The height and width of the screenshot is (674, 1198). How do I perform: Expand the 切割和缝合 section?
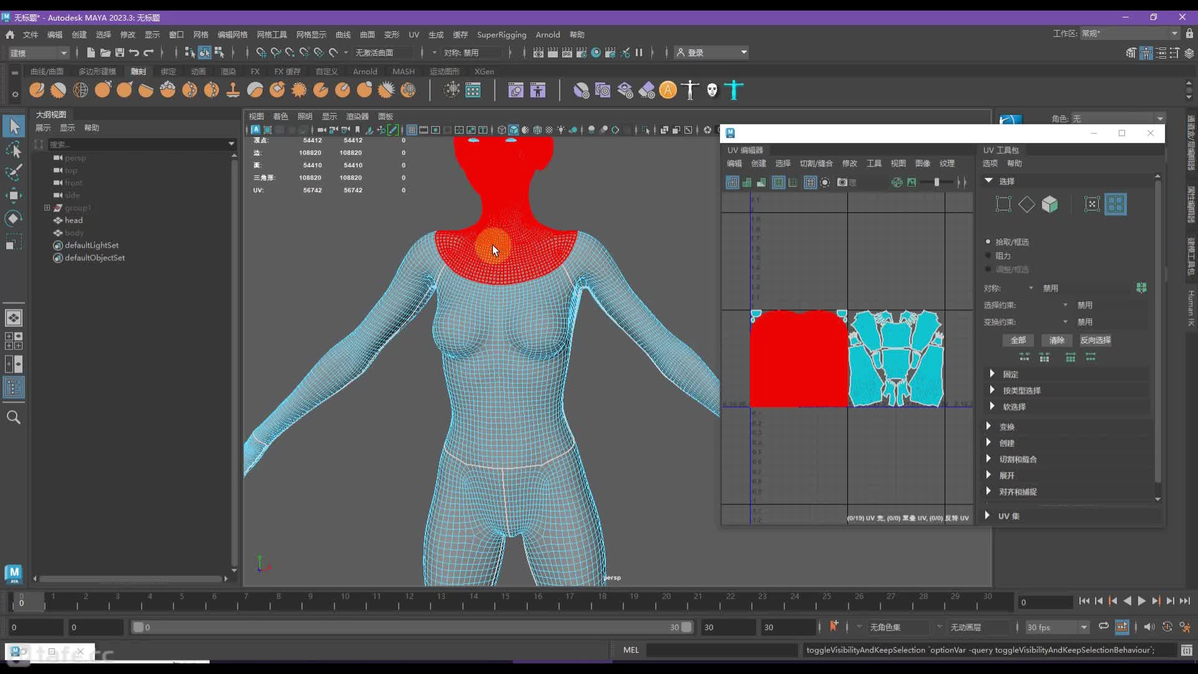pyautogui.click(x=988, y=459)
